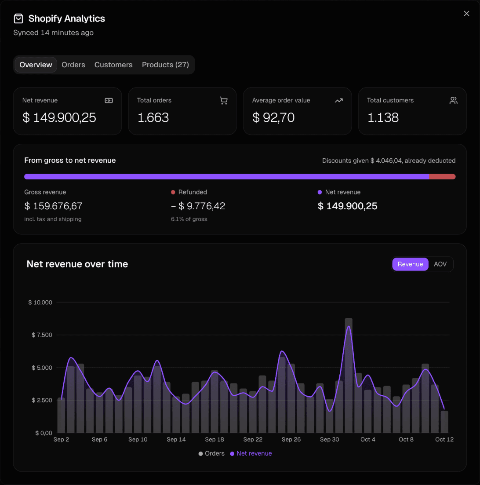Click the tallest bar in the revenue chart
480x485 pixels.
click(x=349, y=375)
